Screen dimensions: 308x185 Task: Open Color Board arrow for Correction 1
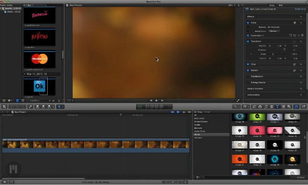[x=302, y=36]
